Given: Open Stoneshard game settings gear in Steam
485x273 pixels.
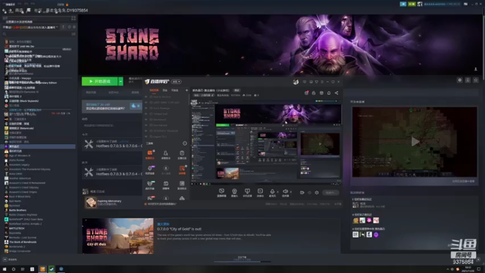Looking at the screenshot, I should point(460,80).
